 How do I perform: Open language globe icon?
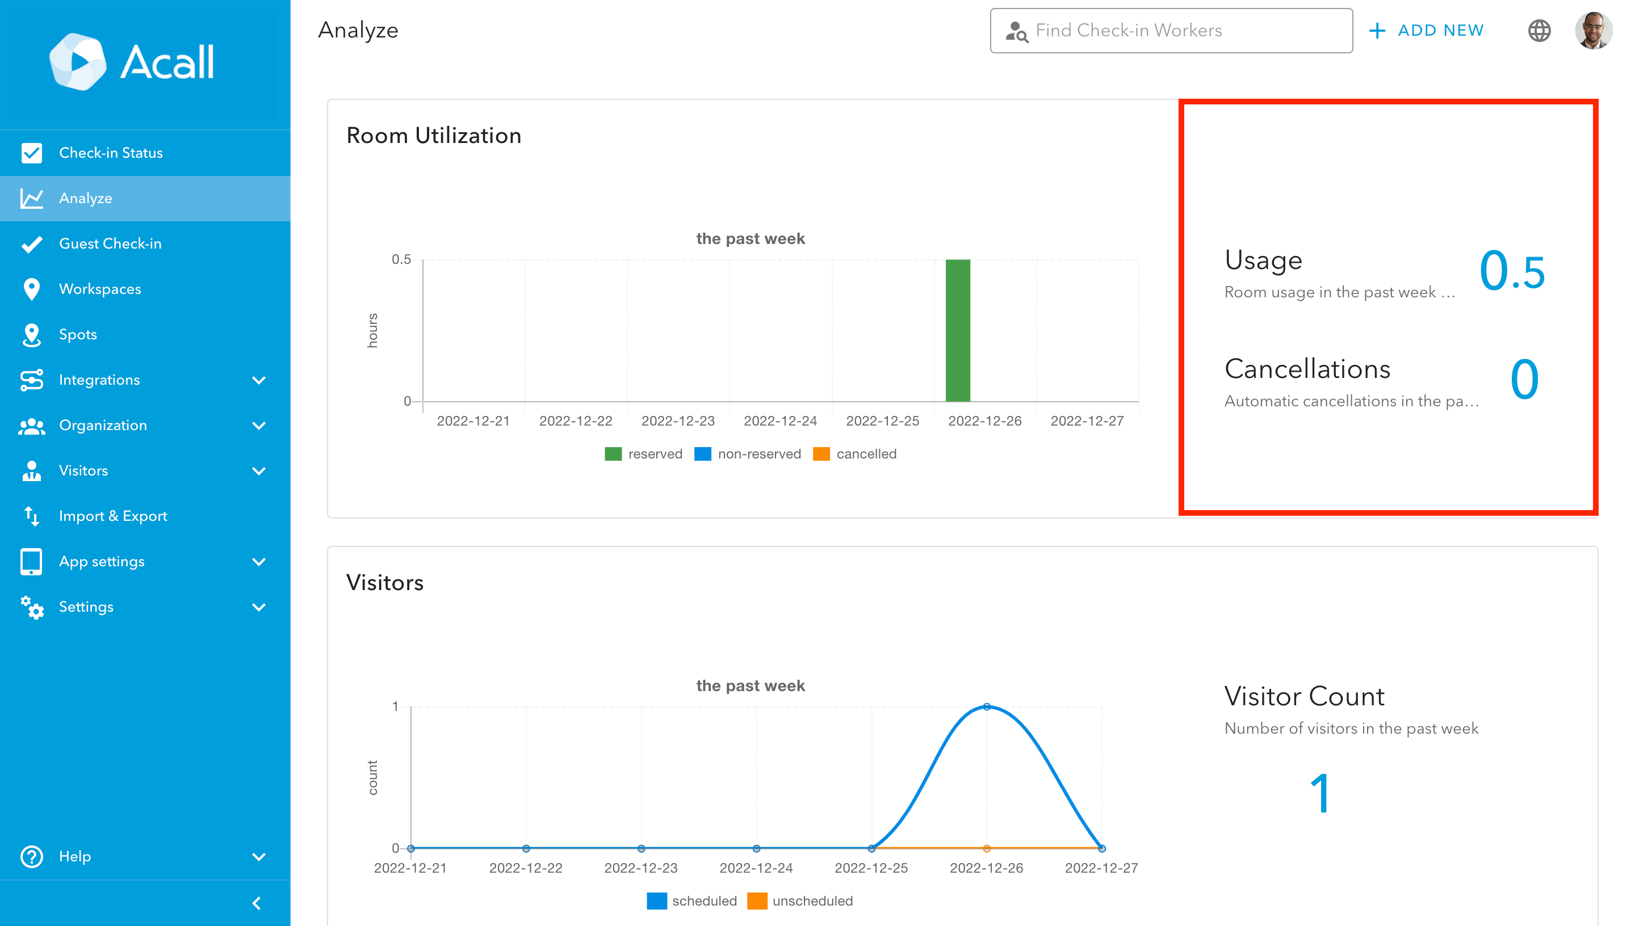click(x=1538, y=31)
